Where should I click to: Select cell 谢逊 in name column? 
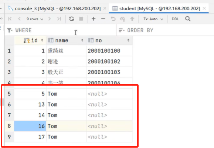tap(67, 62)
